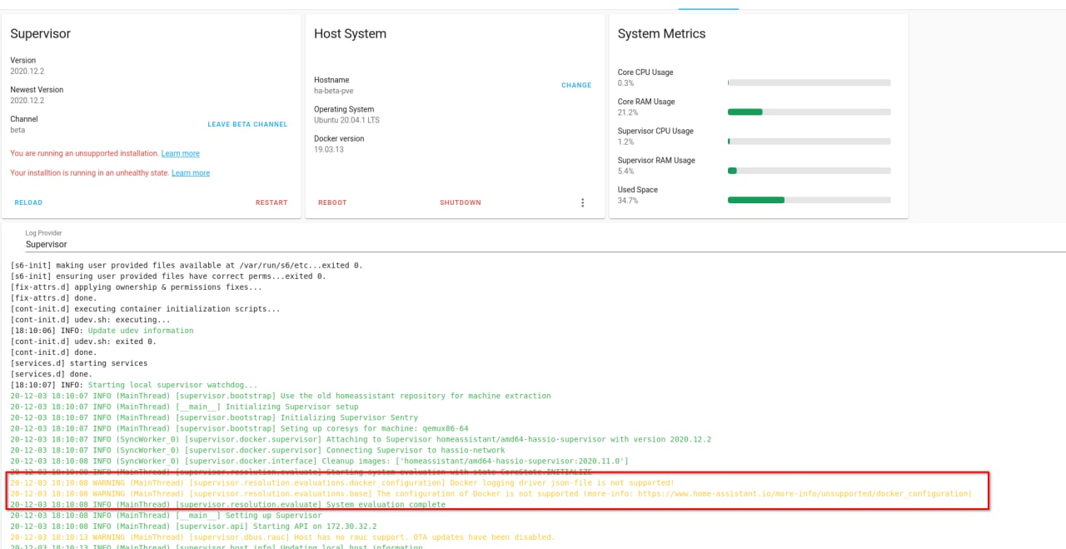Reload the Supervisor
Image resolution: width=1066 pixels, height=549 pixels.
(x=28, y=202)
